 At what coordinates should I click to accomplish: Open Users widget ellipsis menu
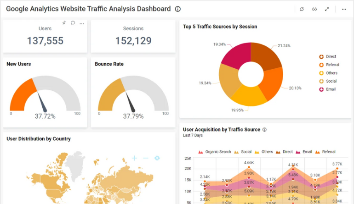[82, 23]
